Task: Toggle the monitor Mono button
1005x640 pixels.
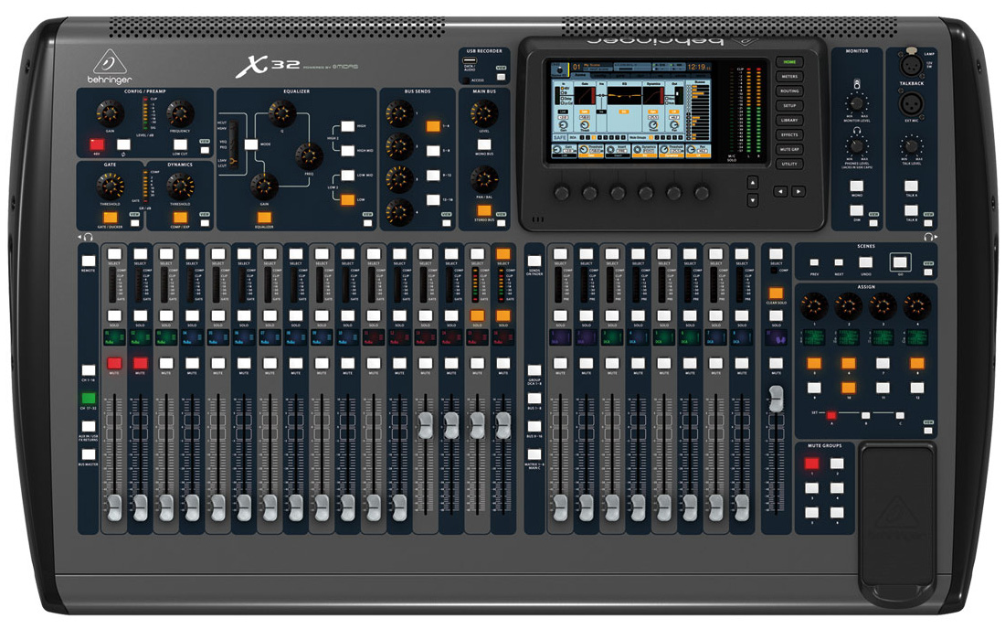Action: (856, 186)
